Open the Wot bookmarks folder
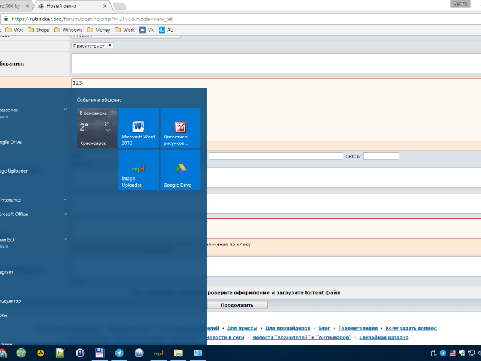Image resolution: width=481 pixels, height=361 pixels. (14, 29)
